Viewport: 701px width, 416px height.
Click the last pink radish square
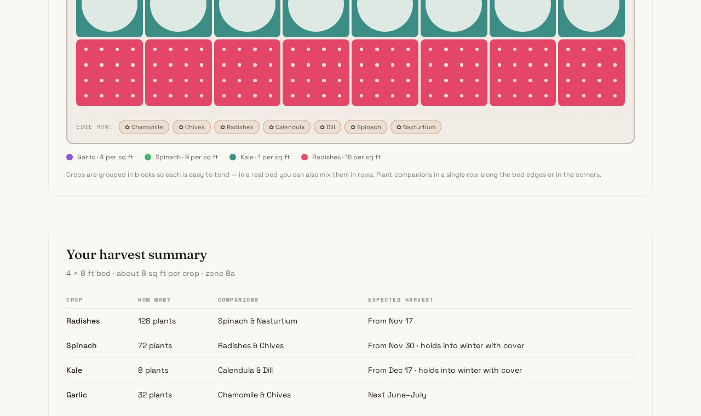click(x=591, y=73)
